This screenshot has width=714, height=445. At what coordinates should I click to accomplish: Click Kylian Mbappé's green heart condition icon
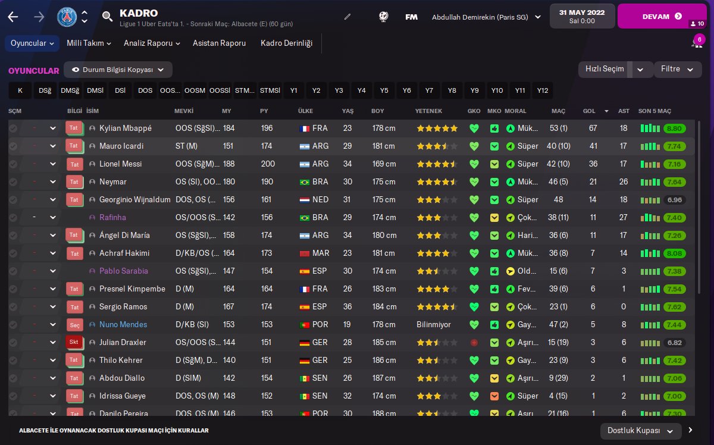click(474, 129)
